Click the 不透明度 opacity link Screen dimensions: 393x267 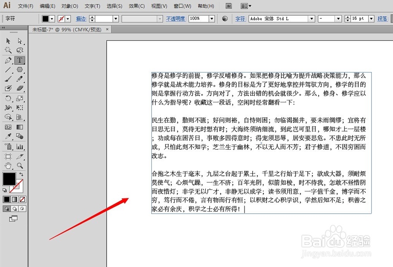tap(176, 19)
